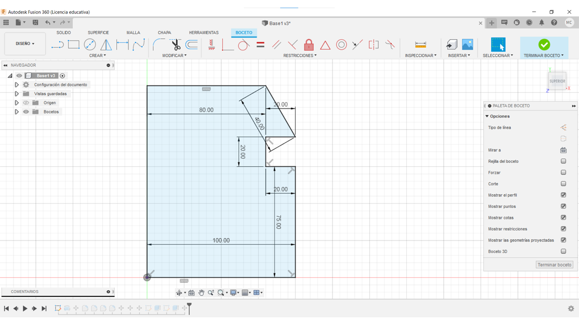Uncheck Mostrar cotas

564,218
